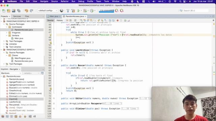Screen dimensions: 216x121
Task: Open the Team menu
Action: (x=99, y=1)
